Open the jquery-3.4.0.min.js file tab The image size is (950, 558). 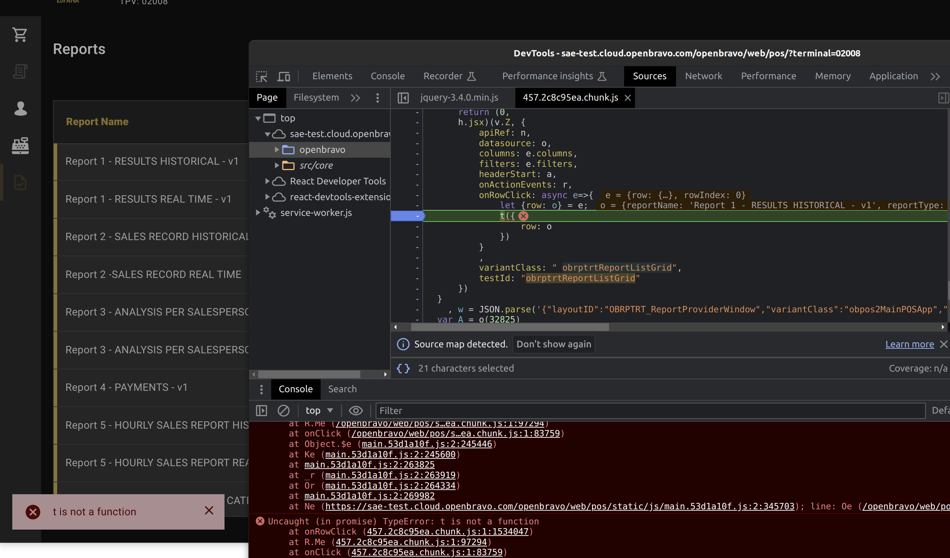pyautogui.click(x=459, y=97)
